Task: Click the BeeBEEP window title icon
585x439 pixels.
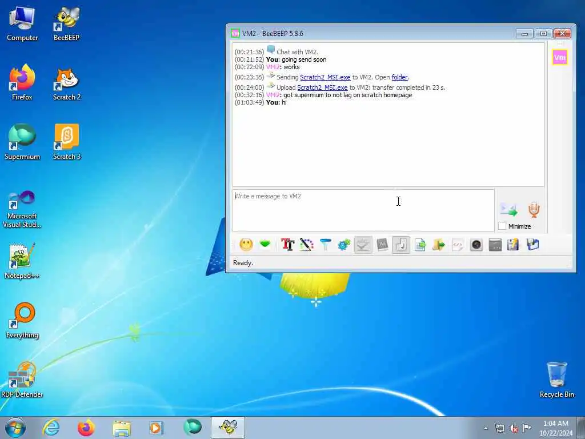Action: pyautogui.click(x=235, y=33)
